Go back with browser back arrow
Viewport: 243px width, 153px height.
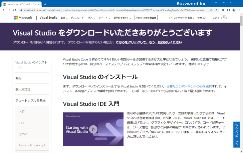pos(4,10)
